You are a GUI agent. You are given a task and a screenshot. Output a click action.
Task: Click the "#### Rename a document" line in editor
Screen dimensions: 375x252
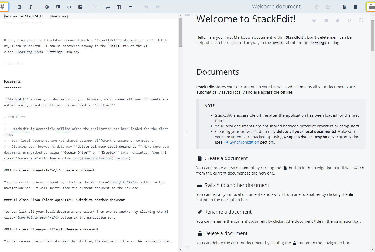click(51, 229)
